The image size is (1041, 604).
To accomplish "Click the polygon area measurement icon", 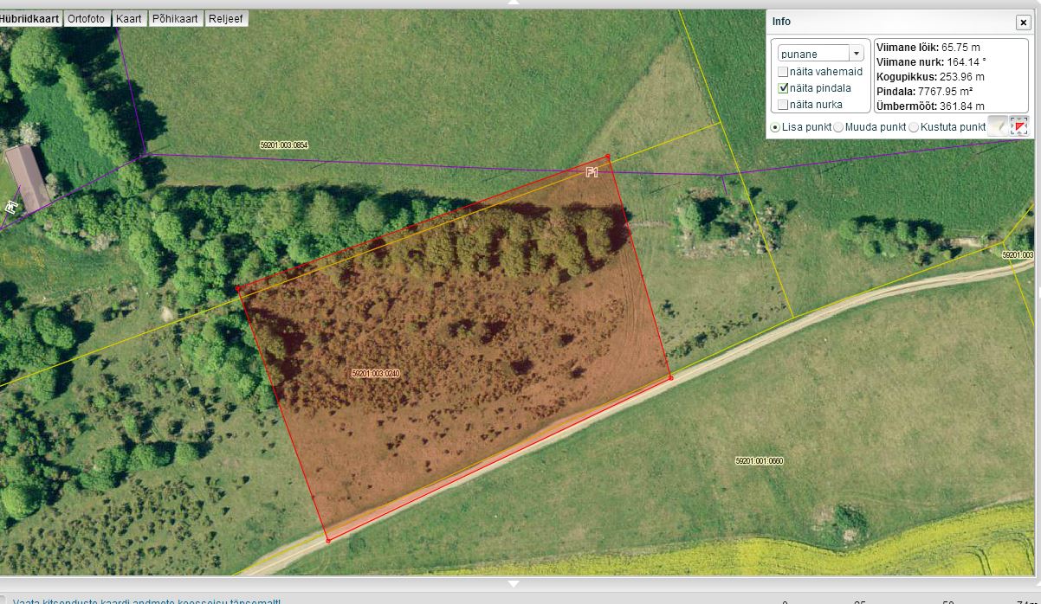I will point(1019,126).
